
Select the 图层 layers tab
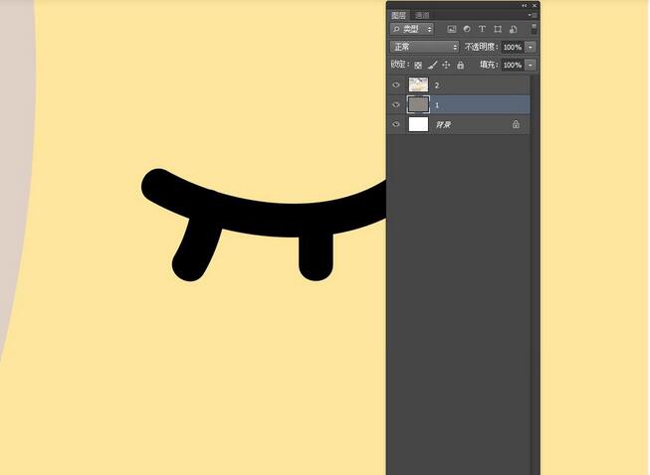(x=399, y=15)
